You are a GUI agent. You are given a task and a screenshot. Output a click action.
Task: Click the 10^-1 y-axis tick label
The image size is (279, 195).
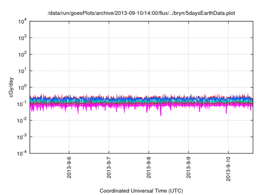point(22,104)
